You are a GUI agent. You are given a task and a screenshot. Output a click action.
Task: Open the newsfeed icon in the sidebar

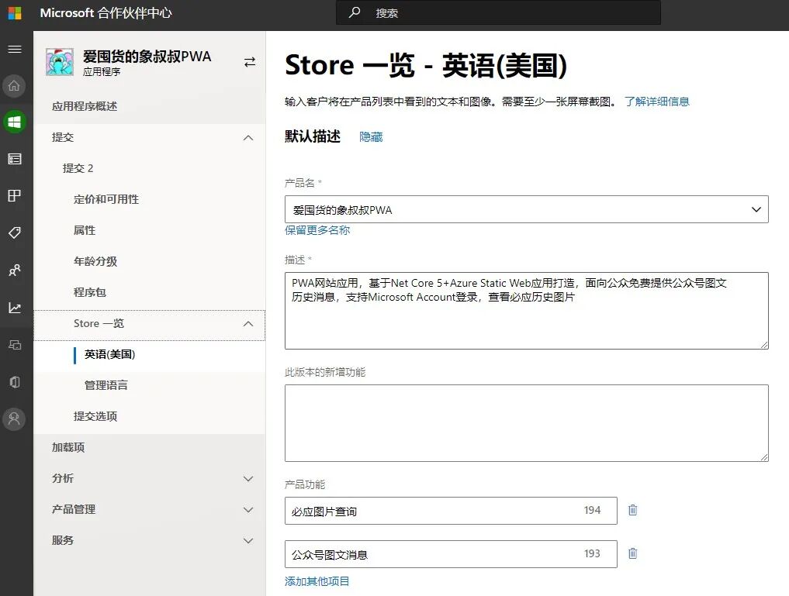14,159
